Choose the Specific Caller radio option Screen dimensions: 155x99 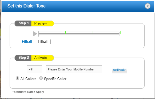click(x=41, y=78)
